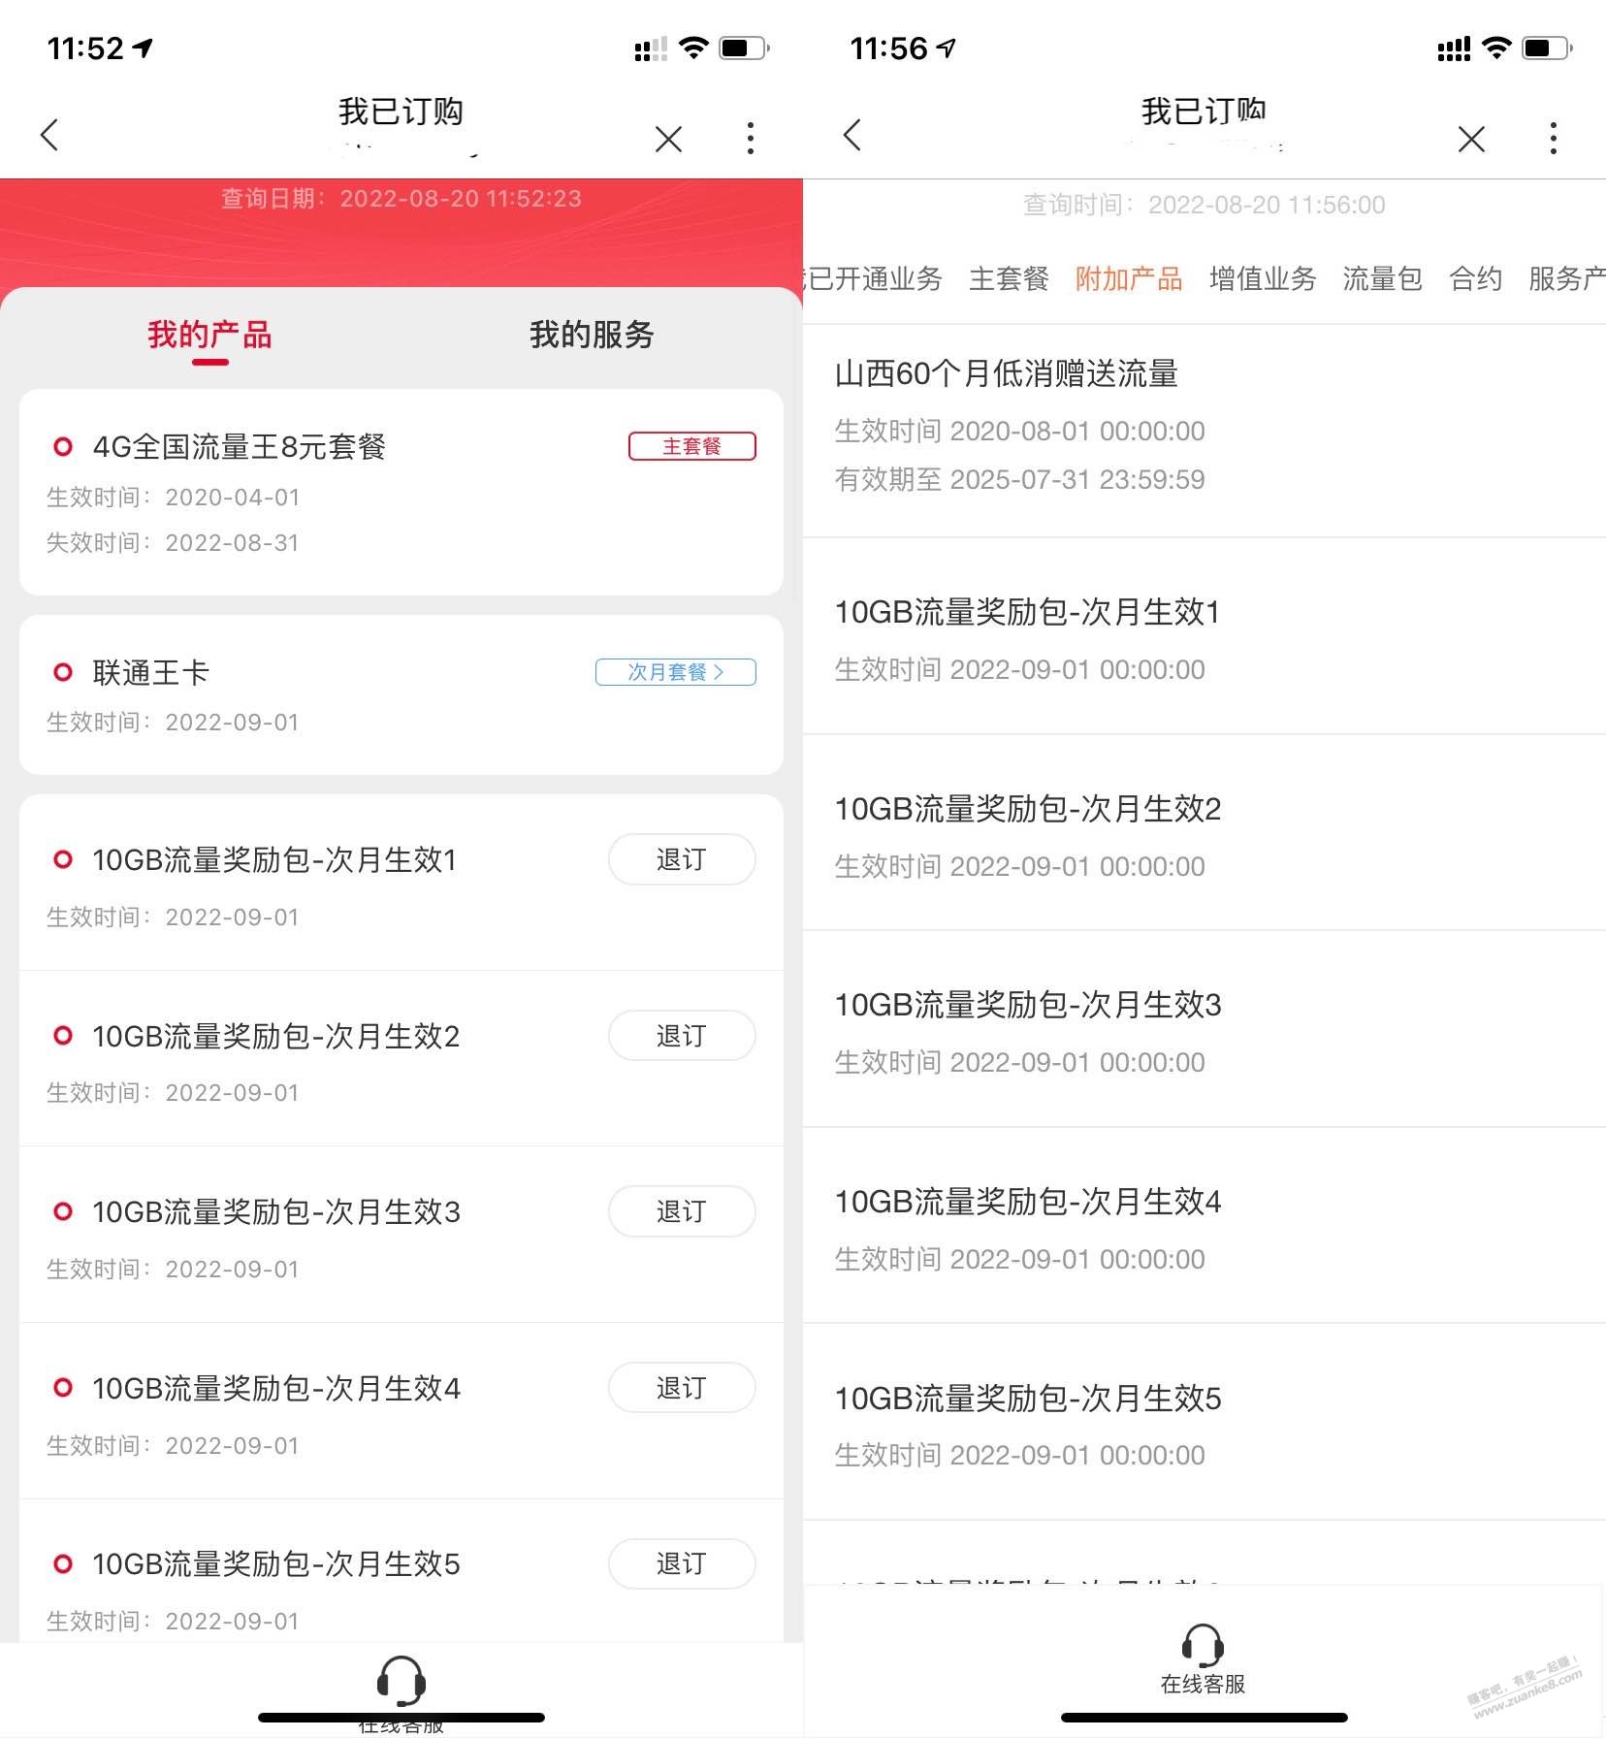Tap 有效期至 2025-07-31 23:59:59 text
Image resolution: width=1606 pixels, height=1738 pixels.
coord(1019,480)
